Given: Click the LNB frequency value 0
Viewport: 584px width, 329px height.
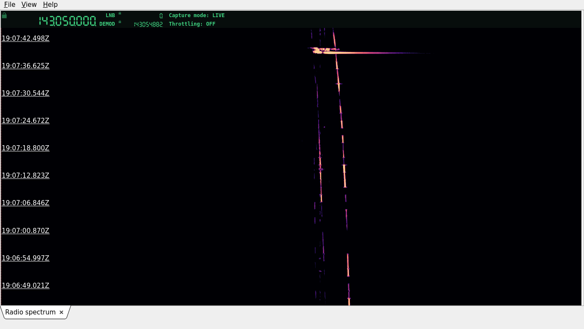Looking at the screenshot, I should click(x=161, y=16).
